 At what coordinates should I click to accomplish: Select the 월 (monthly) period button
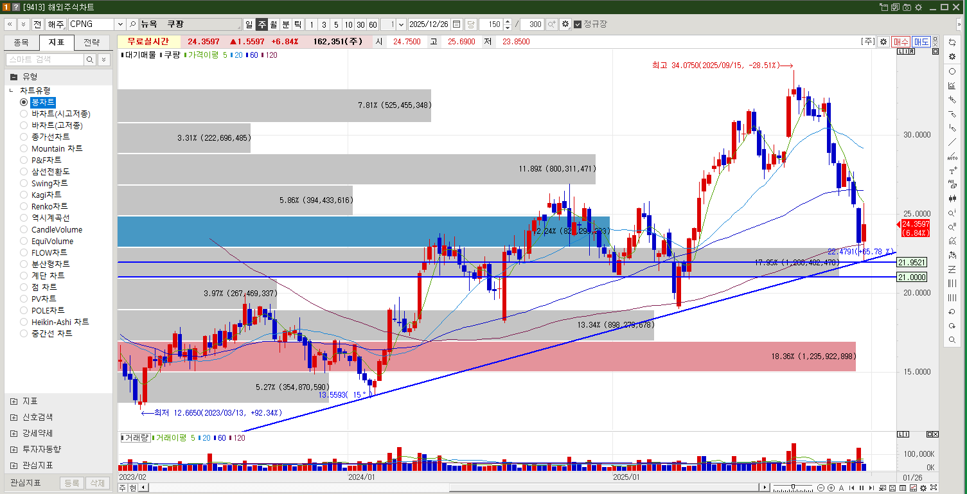[x=274, y=24]
